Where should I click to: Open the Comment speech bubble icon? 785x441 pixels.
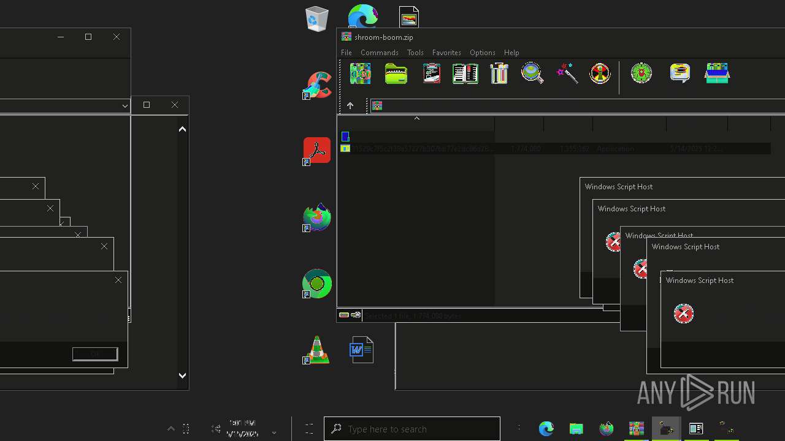coord(680,73)
